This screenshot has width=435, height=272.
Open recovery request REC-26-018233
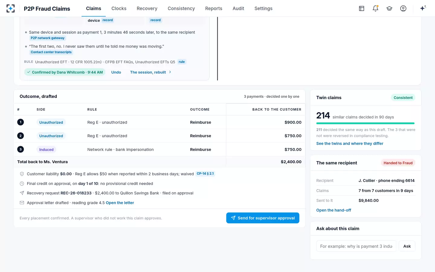tap(76, 193)
